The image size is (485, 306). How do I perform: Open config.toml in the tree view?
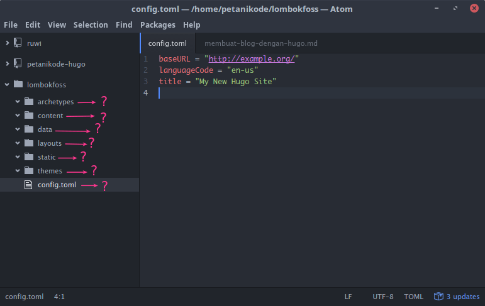pos(57,185)
